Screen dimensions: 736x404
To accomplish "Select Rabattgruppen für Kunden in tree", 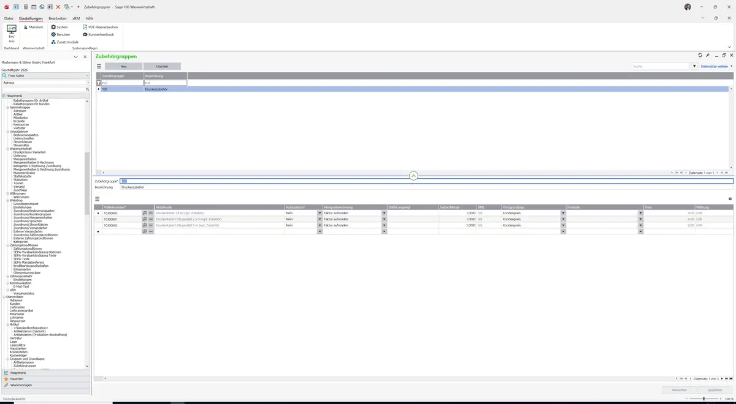I will pos(31,104).
